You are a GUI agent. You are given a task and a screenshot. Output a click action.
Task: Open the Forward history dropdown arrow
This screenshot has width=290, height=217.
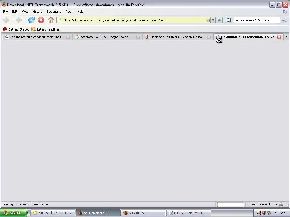pyautogui.click(x=25, y=20)
